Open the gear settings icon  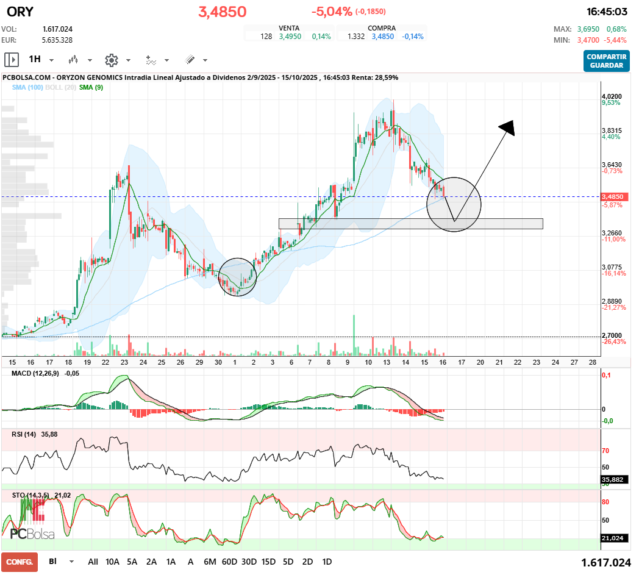pyautogui.click(x=111, y=60)
